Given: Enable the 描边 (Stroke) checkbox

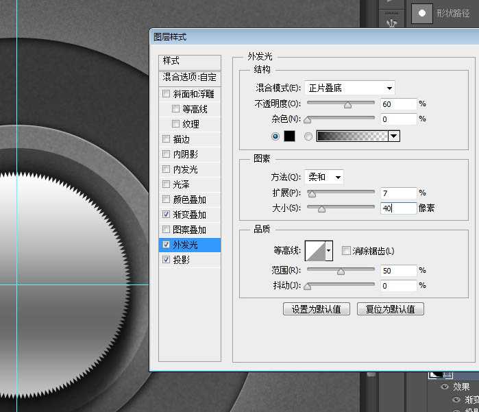Looking at the screenshot, I should (167, 139).
